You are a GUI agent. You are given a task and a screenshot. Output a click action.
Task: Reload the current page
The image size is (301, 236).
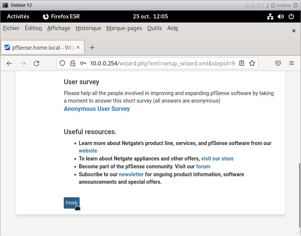point(36,63)
